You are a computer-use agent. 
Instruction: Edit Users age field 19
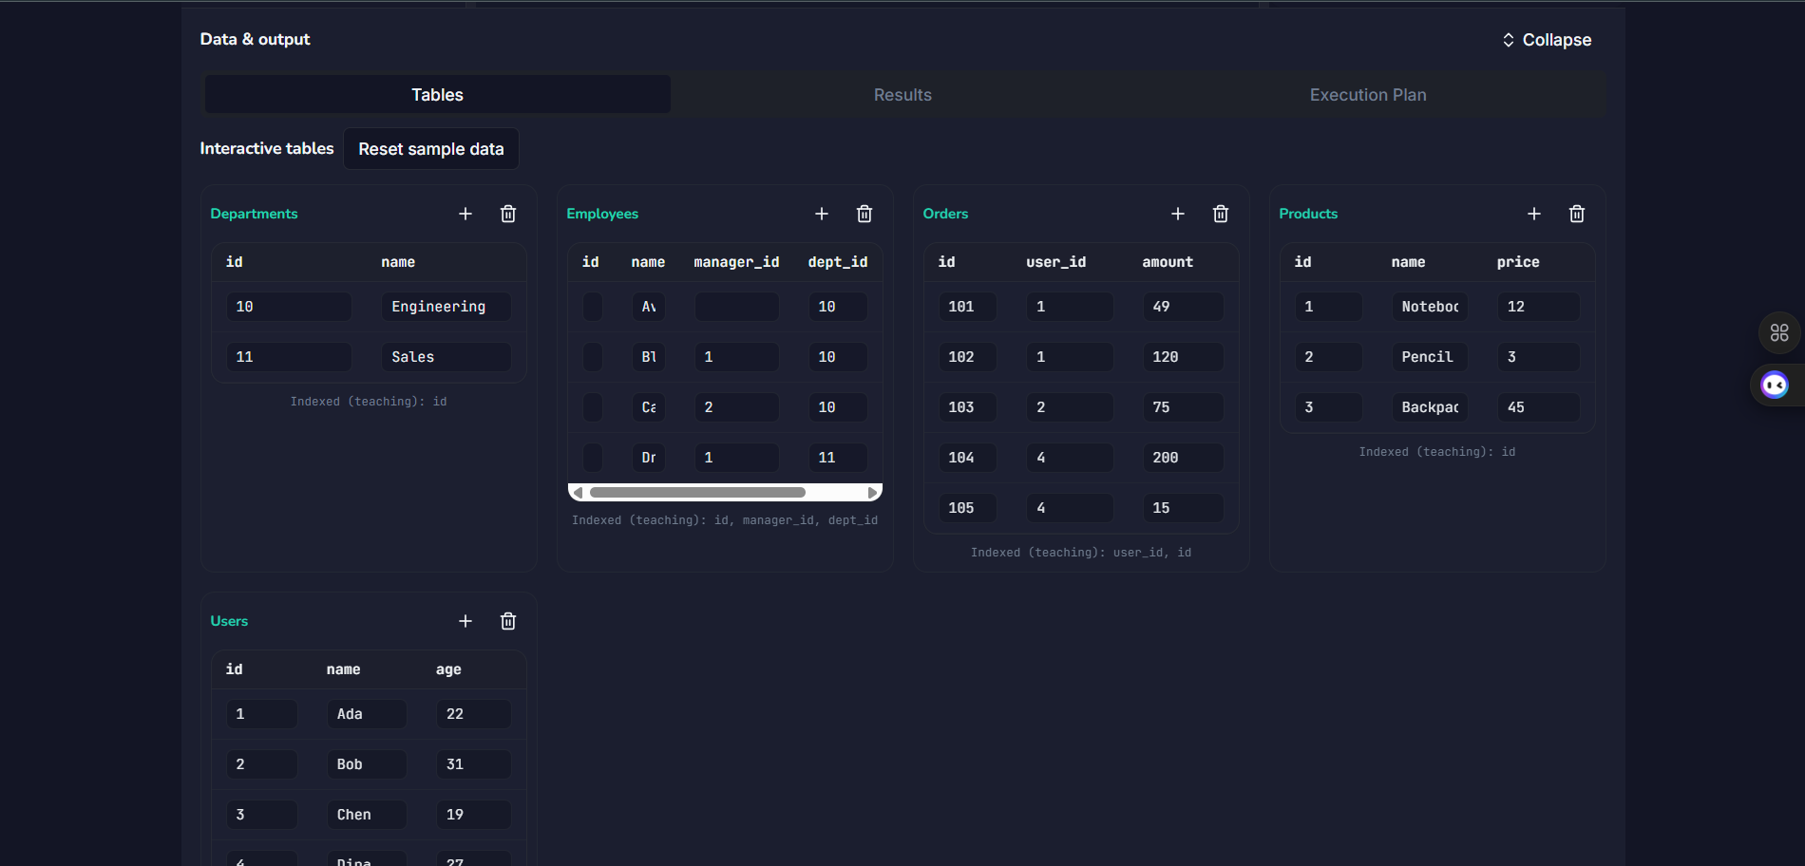(474, 815)
